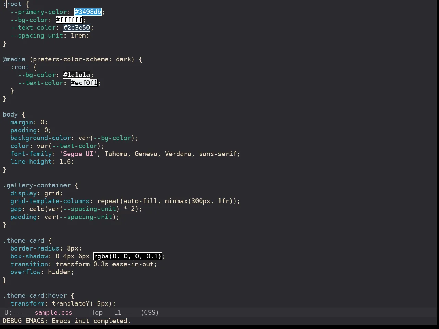The width and height of the screenshot is (439, 329).
Task: Click the @media keyword
Action: pyautogui.click(x=14, y=59)
